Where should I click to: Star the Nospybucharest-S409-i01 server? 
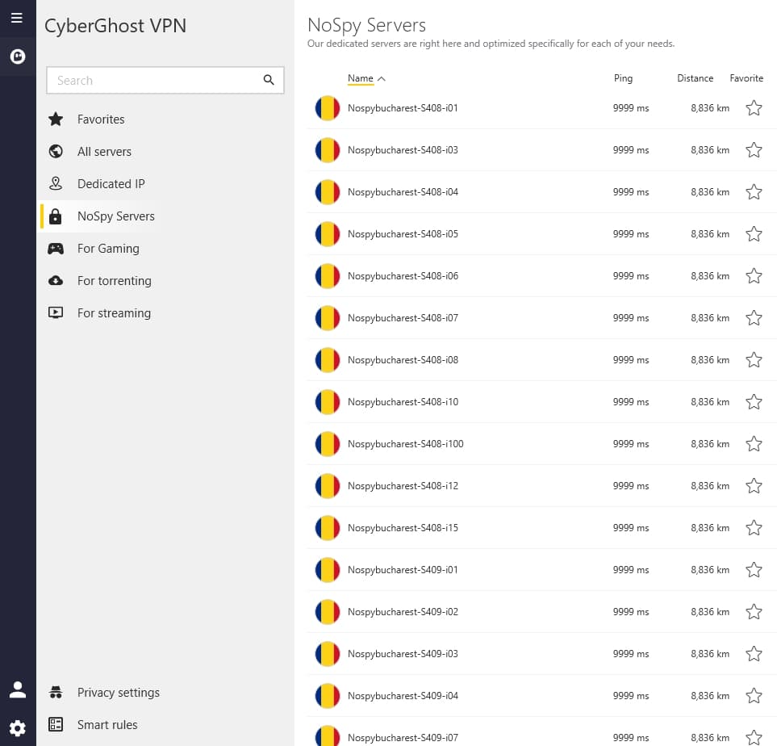[754, 569]
